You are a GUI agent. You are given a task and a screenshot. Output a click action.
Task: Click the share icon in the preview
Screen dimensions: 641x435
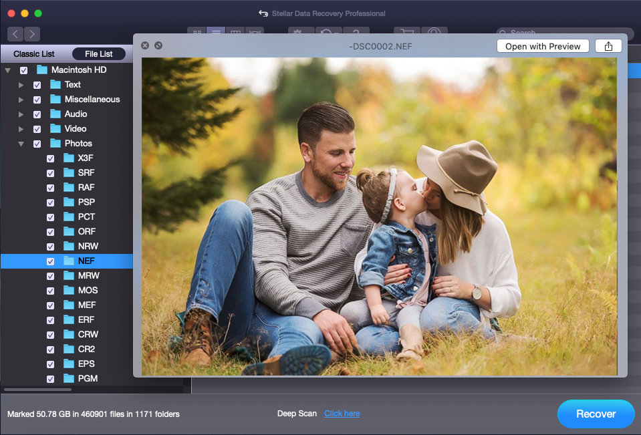608,46
